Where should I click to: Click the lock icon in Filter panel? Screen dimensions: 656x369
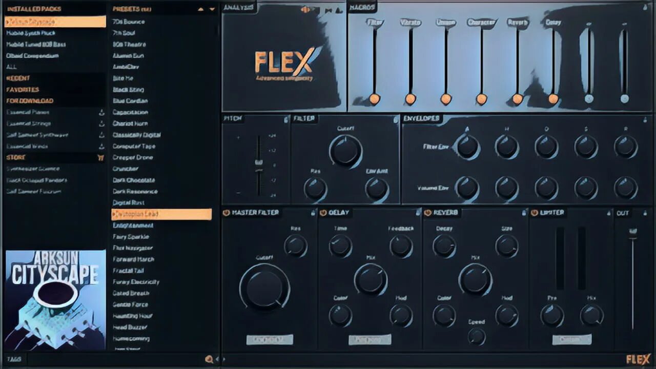coord(395,119)
